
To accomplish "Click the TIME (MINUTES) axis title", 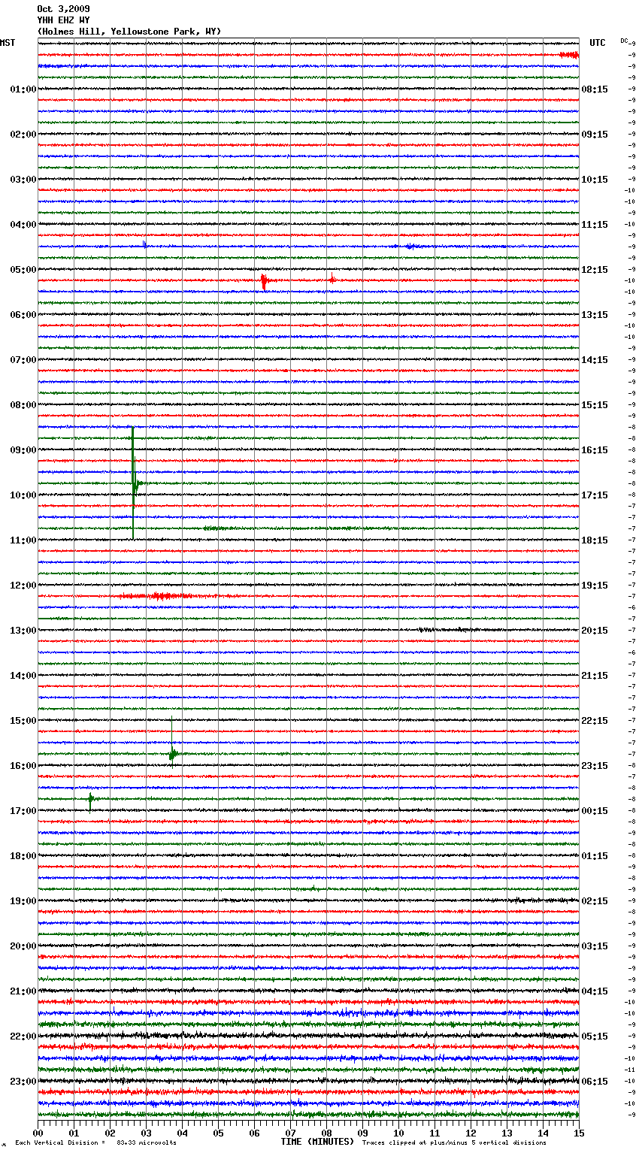I will click(x=317, y=1142).
